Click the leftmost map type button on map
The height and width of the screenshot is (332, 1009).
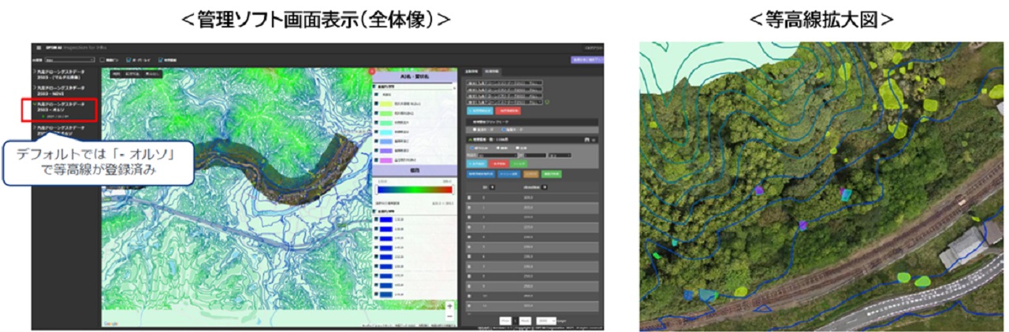coord(116,74)
